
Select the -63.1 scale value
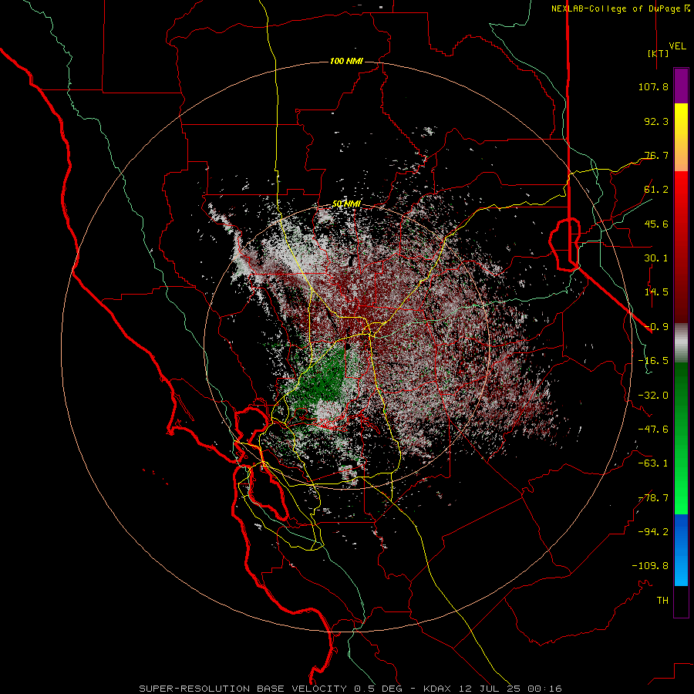click(x=653, y=463)
